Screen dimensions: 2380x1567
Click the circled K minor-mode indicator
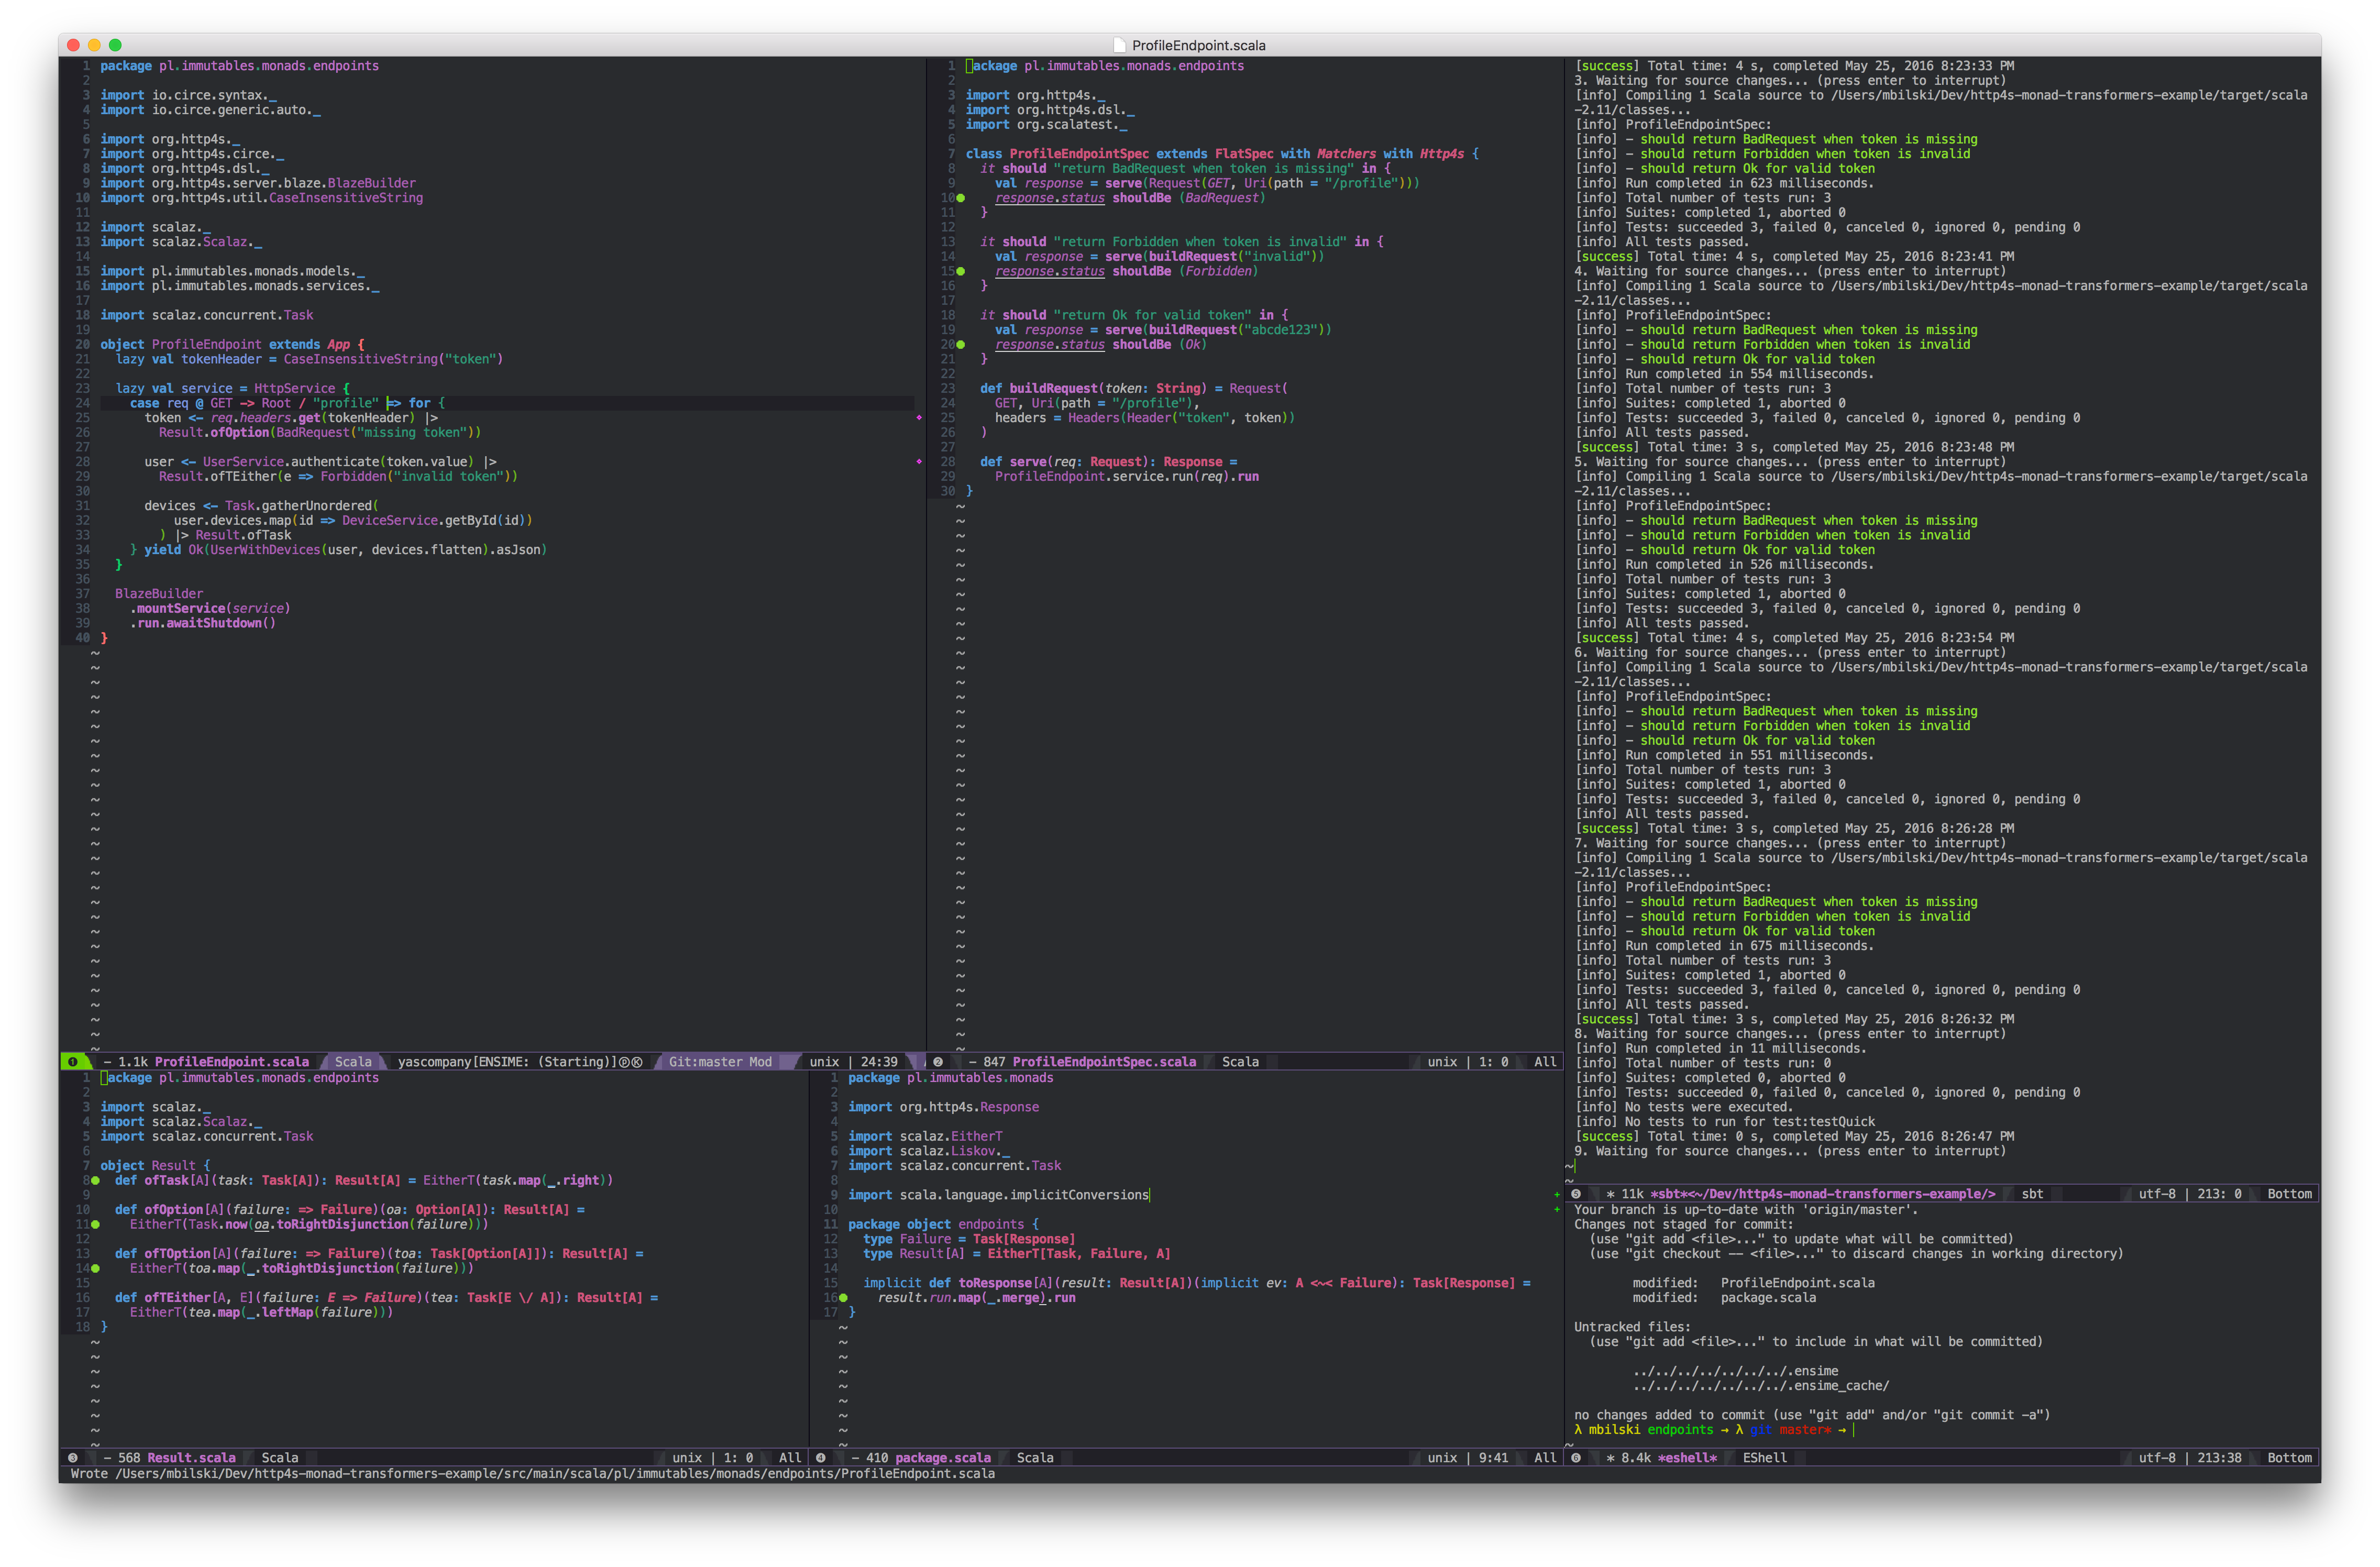point(637,1062)
